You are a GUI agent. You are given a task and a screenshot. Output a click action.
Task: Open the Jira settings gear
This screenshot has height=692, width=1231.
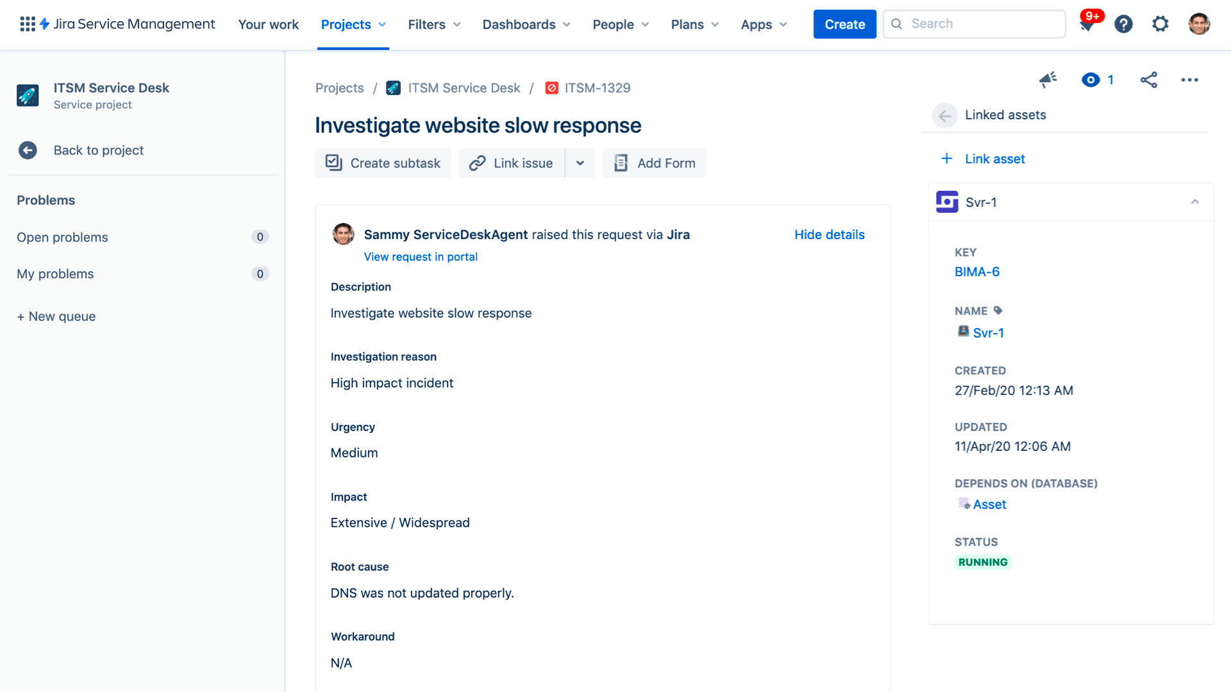1160,24
